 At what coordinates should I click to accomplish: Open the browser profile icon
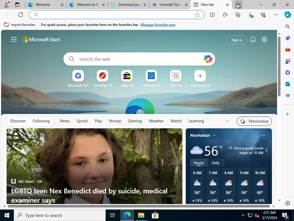point(7,5)
